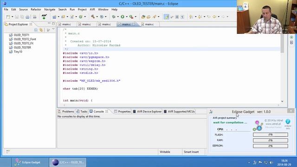Click the Save All toolbar icon
The image size is (297, 167).
[22, 17]
